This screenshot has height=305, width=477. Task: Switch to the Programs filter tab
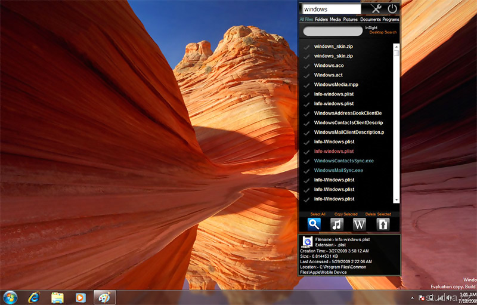tap(391, 20)
